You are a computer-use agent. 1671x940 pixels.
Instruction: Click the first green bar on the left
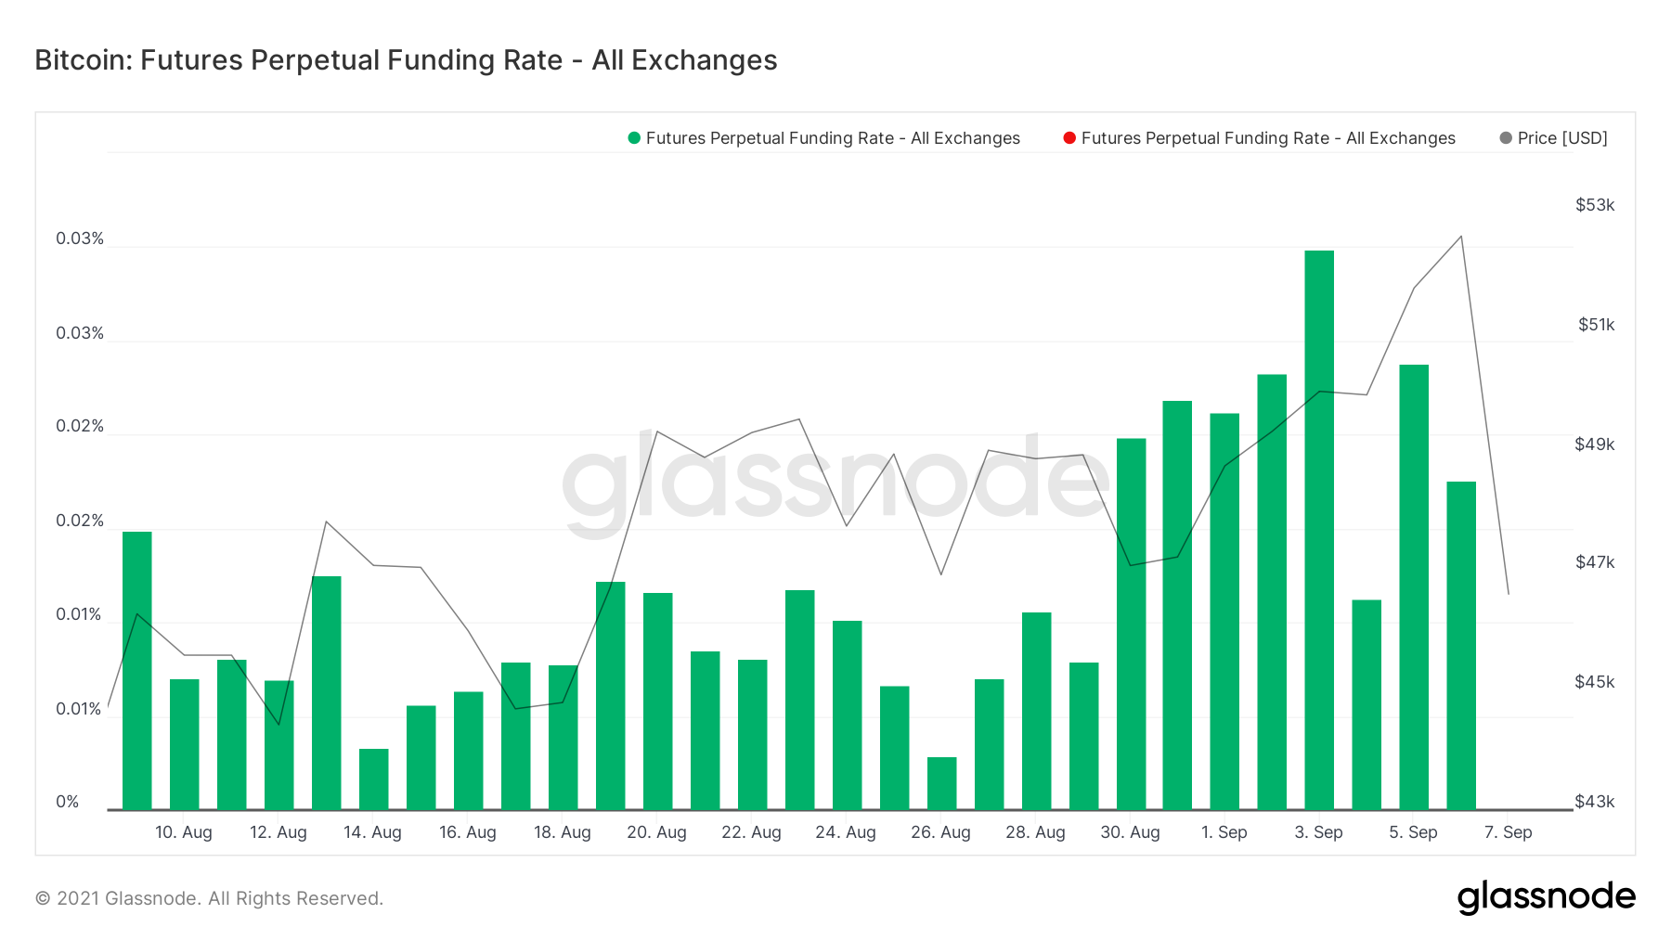137,670
